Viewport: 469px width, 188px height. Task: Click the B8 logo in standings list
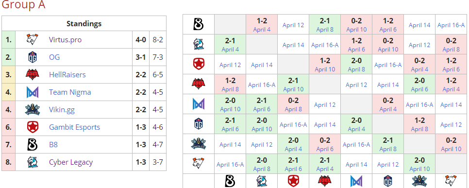32,145
